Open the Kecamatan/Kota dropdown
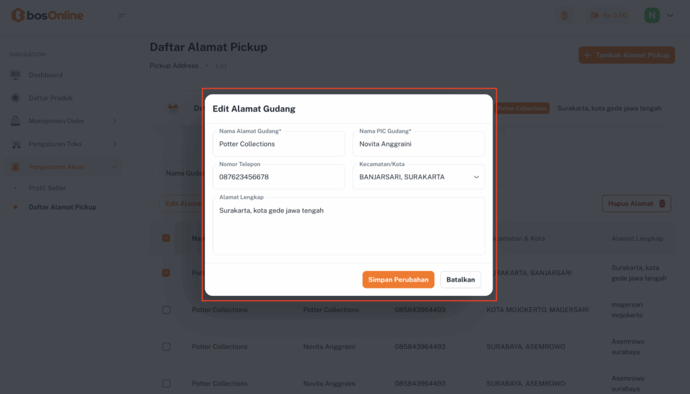Viewport: 690px width, 394px height. [418, 177]
